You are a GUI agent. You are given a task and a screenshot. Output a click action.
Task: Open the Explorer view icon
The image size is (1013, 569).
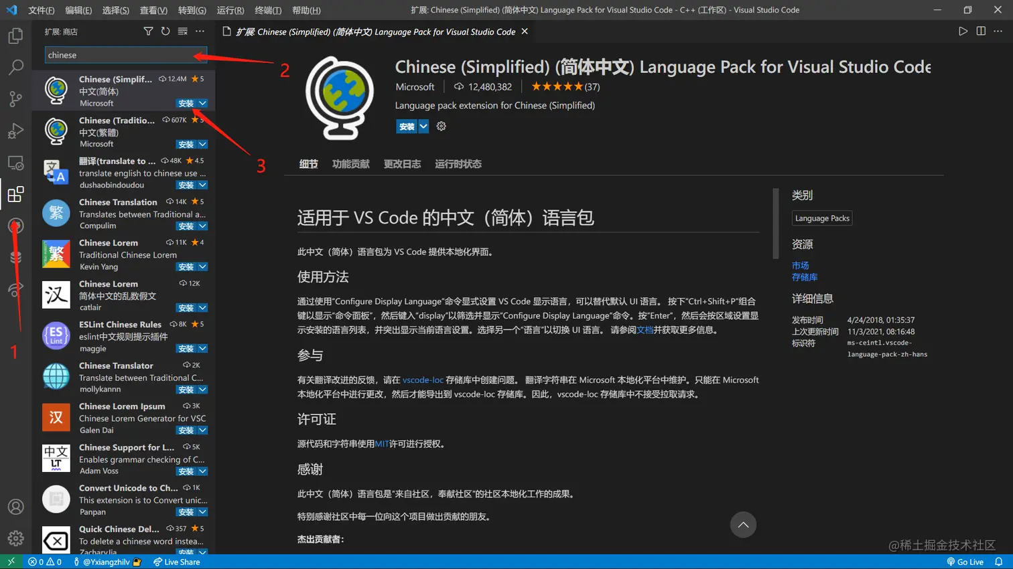click(x=15, y=35)
